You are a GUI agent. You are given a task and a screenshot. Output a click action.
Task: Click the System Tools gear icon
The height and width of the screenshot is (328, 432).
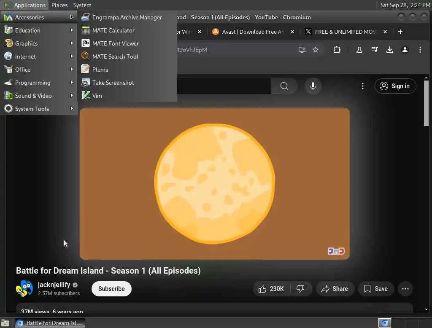coord(8,108)
